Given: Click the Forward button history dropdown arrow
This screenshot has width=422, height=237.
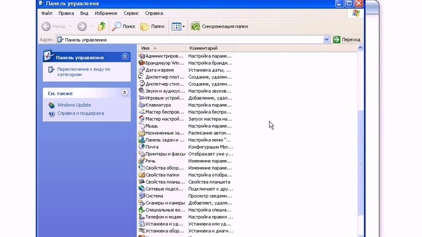Looking at the screenshot, I should [92, 26].
